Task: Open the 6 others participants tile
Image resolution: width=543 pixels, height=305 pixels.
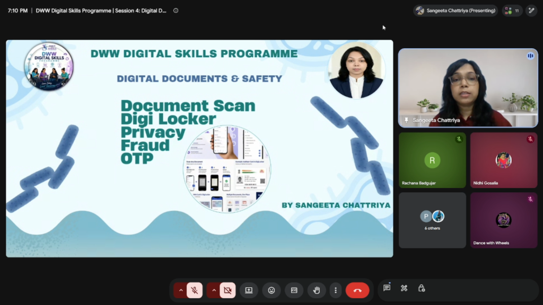Action: [x=432, y=220]
